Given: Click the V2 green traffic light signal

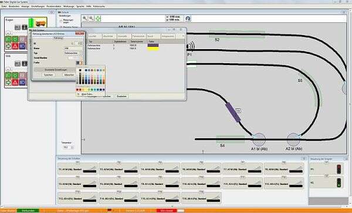Looking at the screenshot, I should coord(339,183).
